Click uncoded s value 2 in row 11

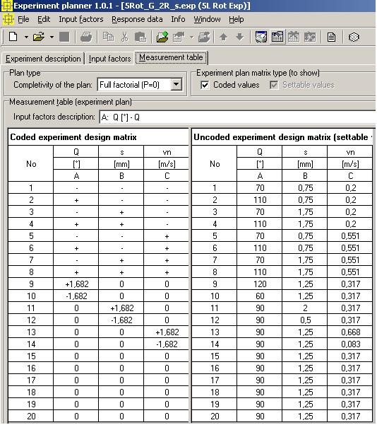coord(305,308)
